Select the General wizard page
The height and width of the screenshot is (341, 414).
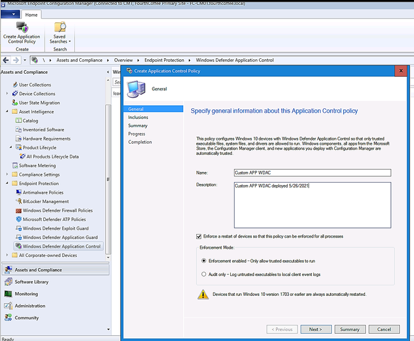coord(153,109)
